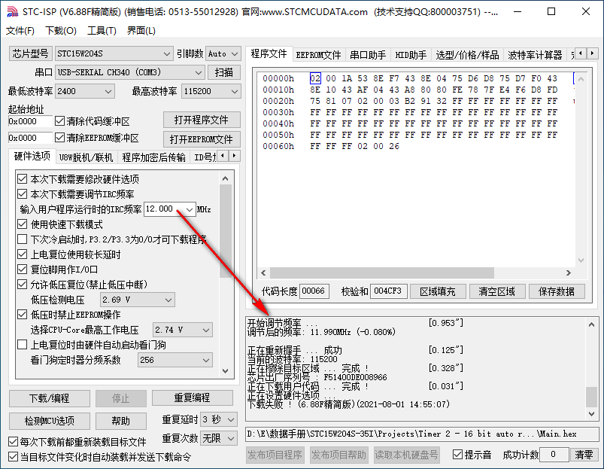Image resolution: width=604 pixels, height=469 pixels.
Task: Click log output scroll-down arrow
Action: click(591, 414)
